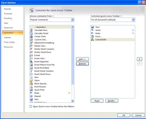146x119 pixels.
Task: Select the Undo icon in toolbar list
Action: 92,30
